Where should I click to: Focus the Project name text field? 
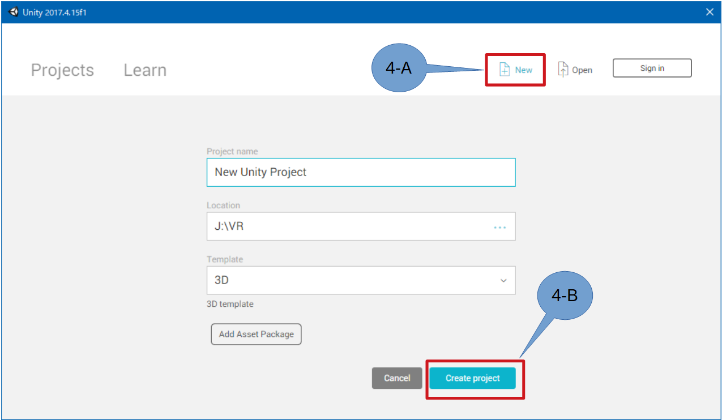(361, 172)
